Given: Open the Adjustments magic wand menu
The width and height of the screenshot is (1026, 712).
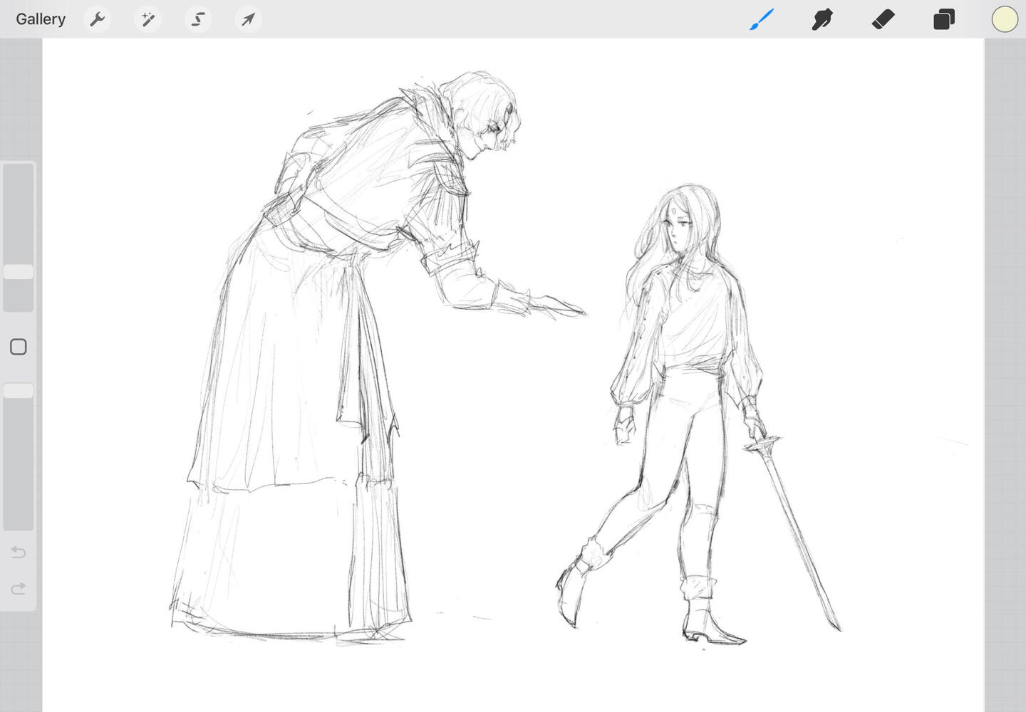Looking at the screenshot, I should pos(147,19).
